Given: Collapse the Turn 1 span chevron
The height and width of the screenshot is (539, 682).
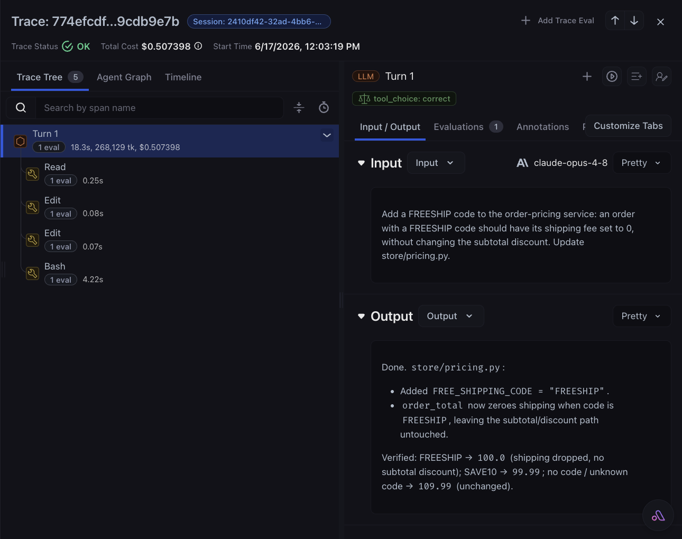Looking at the screenshot, I should coord(327,135).
